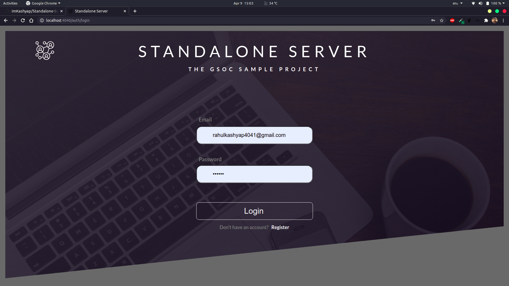Open the Chrome three-dot menu
Viewport: 509px width, 286px height.
point(503,20)
